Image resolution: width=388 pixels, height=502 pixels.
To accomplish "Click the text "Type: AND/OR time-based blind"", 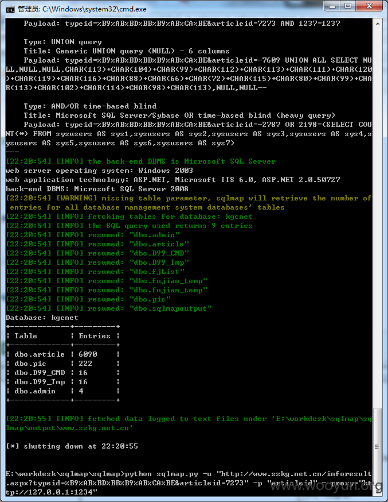I will (x=90, y=106).
